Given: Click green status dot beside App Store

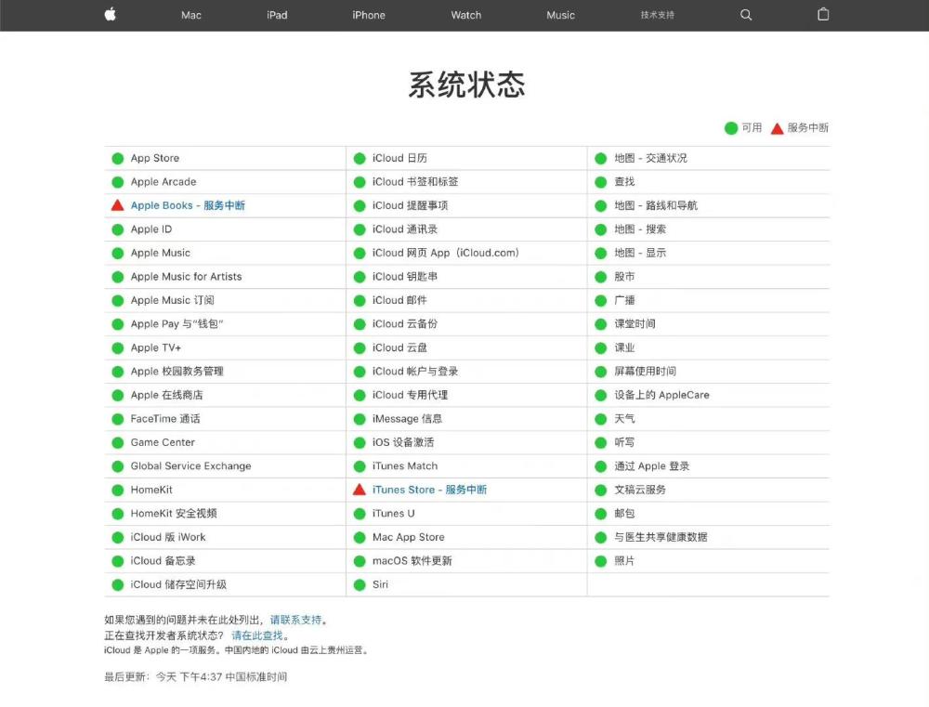Looking at the screenshot, I should coord(117,158).
